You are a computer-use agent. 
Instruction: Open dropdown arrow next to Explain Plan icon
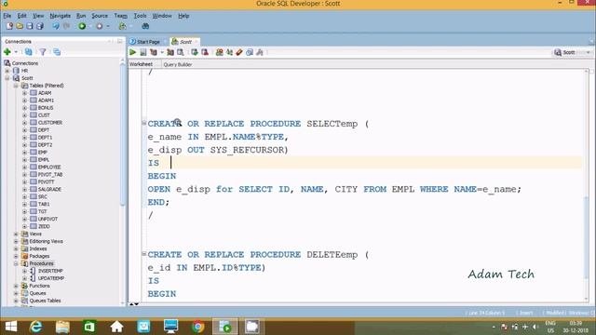[x=162, y=52]
